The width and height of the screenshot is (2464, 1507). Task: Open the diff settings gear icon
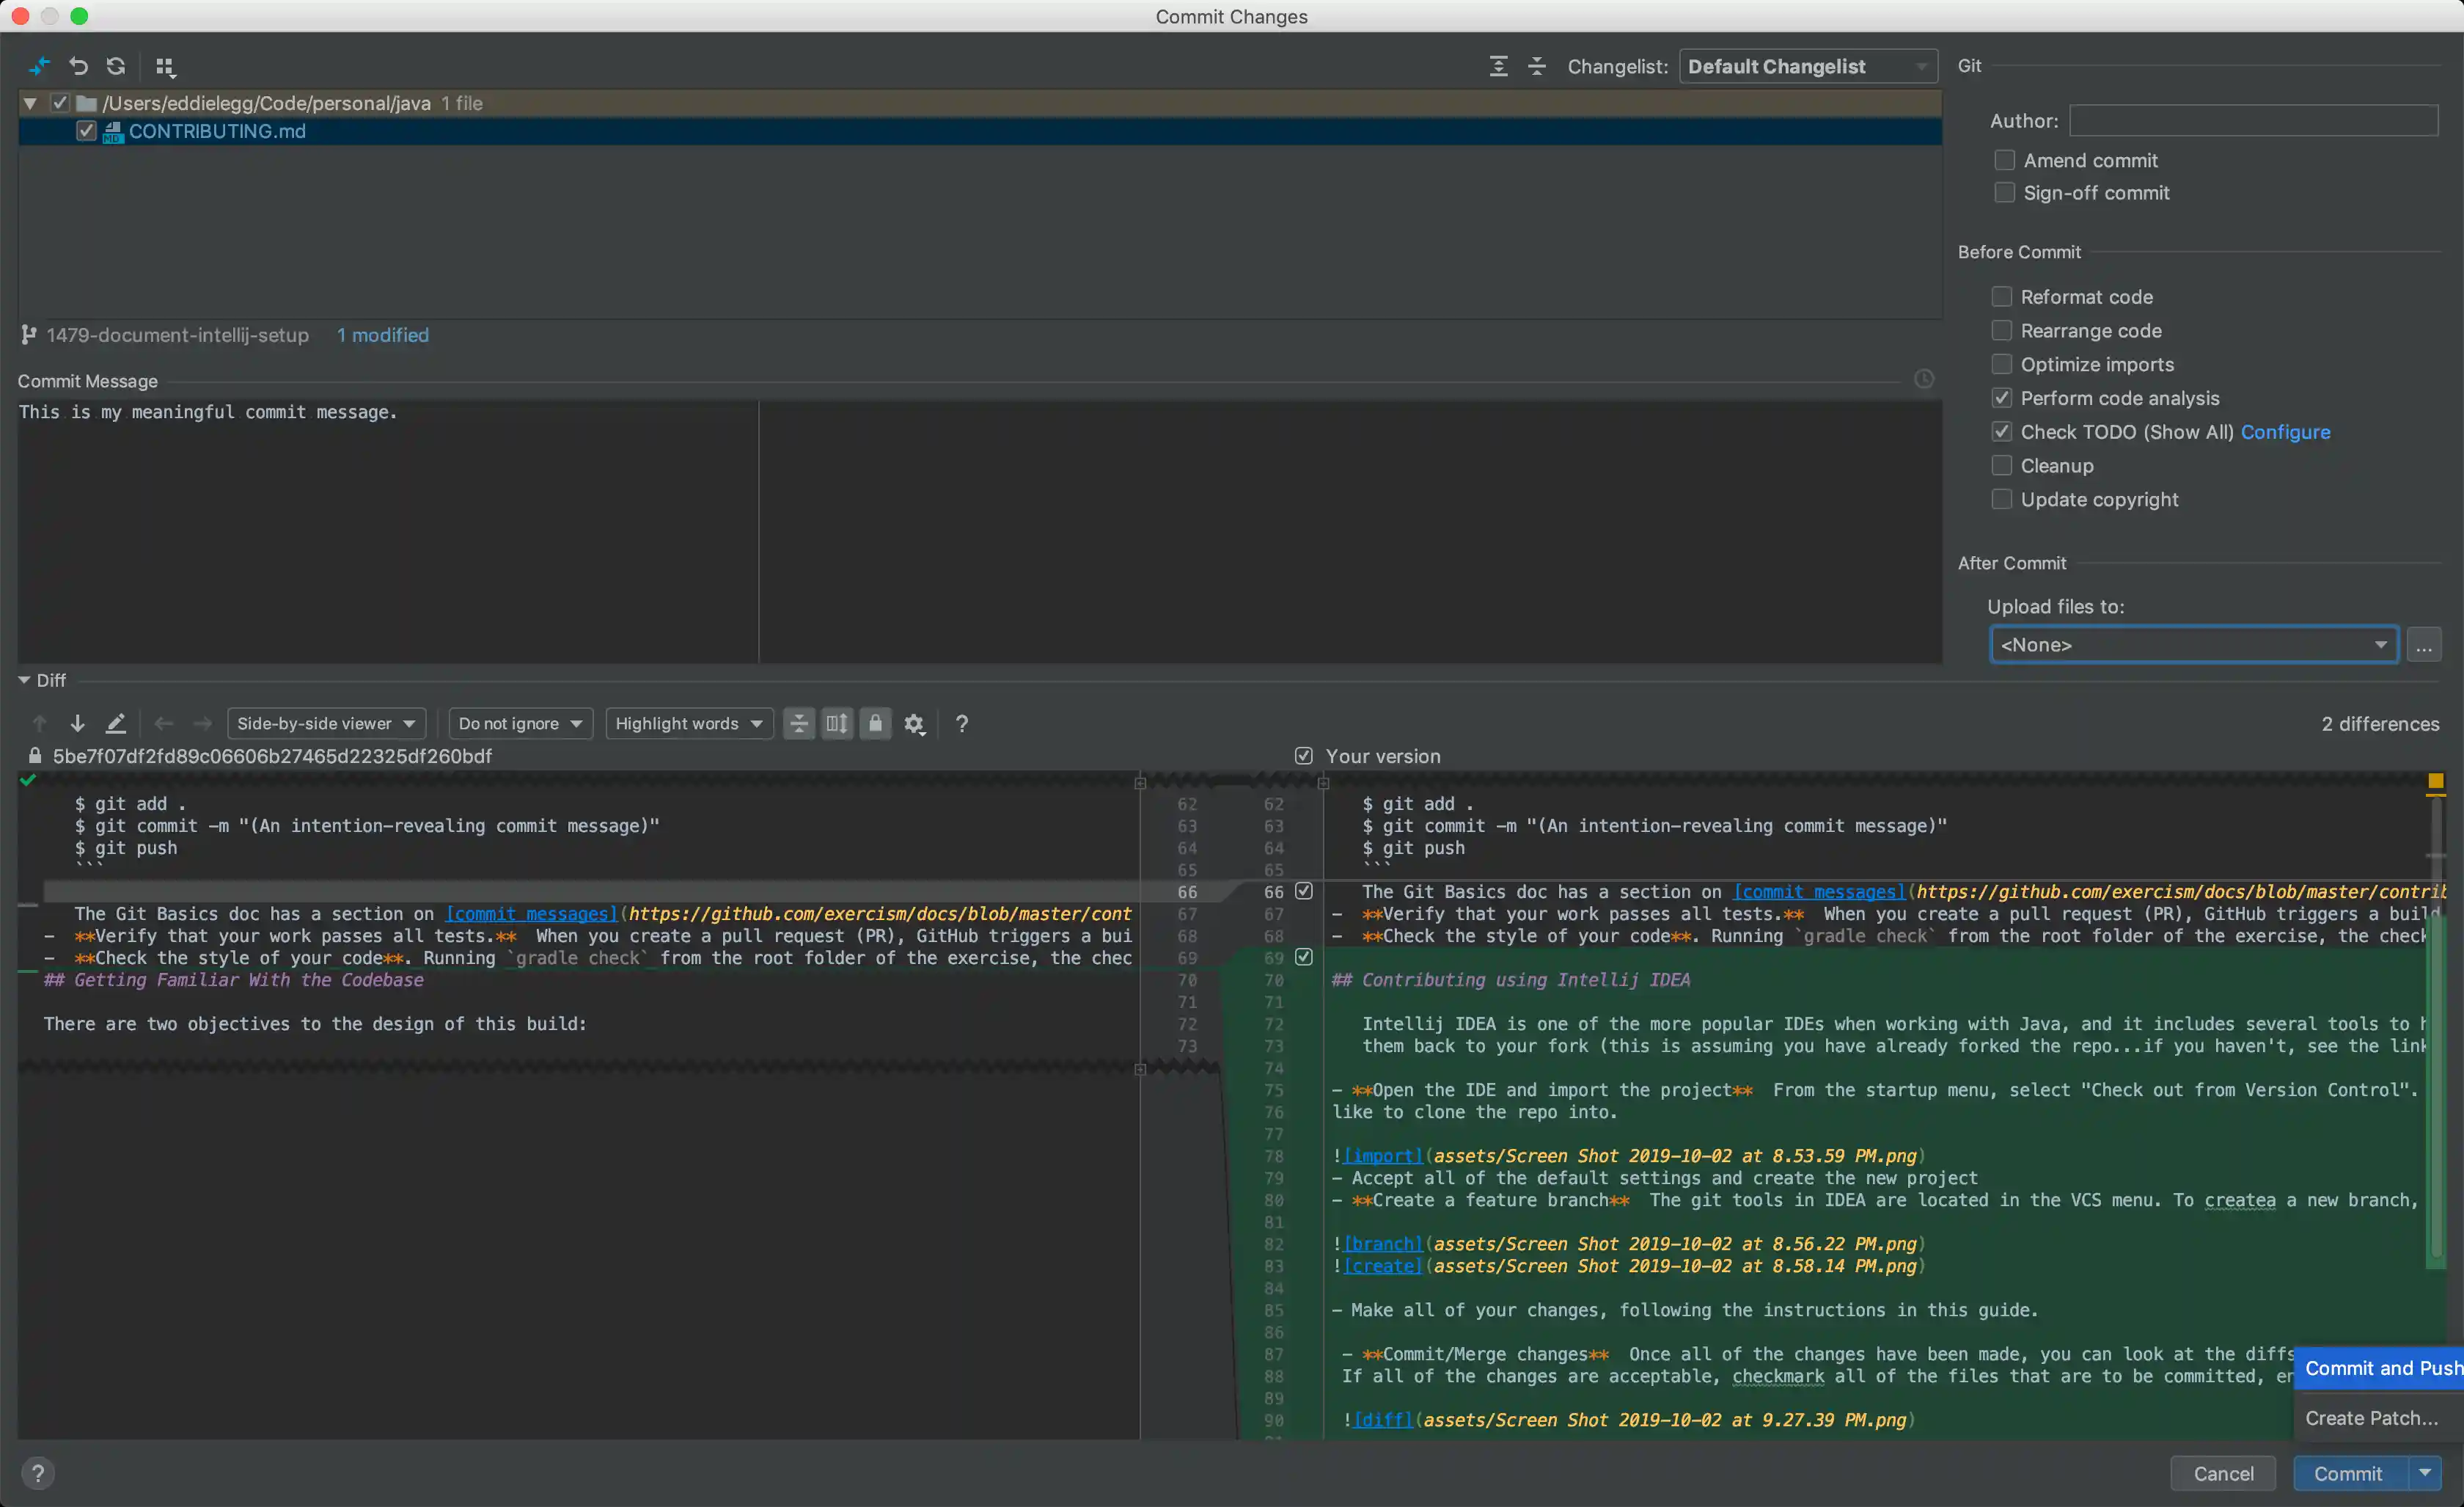click(x=914, y=723)
